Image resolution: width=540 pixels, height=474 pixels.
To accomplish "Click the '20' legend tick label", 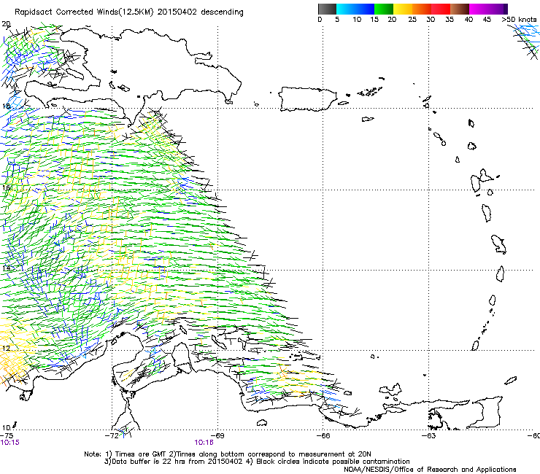I will click(x=393, y=20).
